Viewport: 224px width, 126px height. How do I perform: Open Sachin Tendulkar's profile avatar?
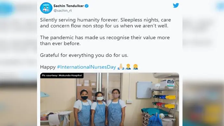pos(46,8)
